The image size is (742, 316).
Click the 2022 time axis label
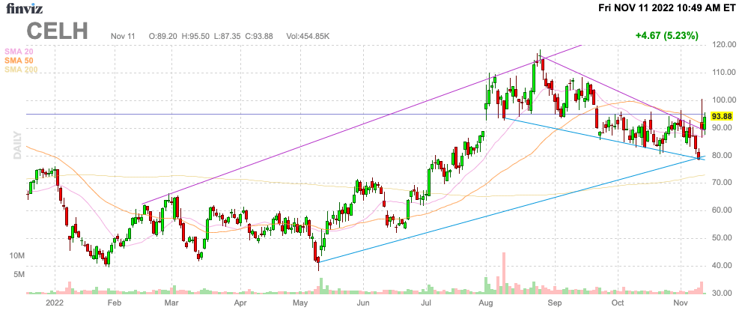click(x=55, y=303)
